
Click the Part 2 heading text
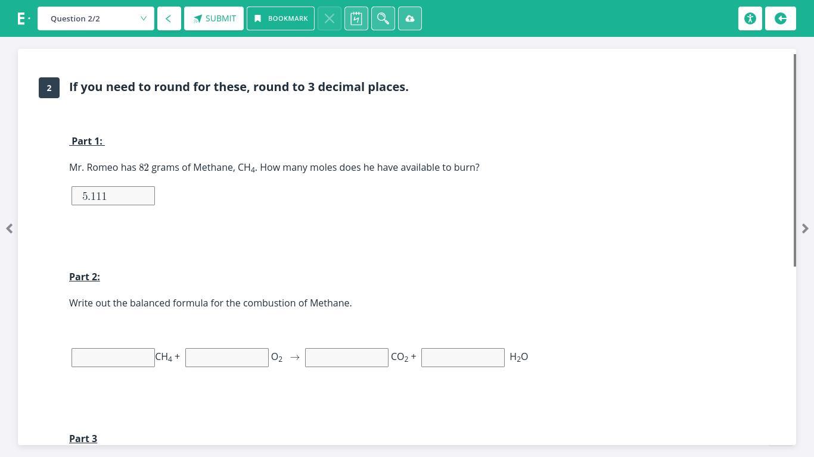85,277
